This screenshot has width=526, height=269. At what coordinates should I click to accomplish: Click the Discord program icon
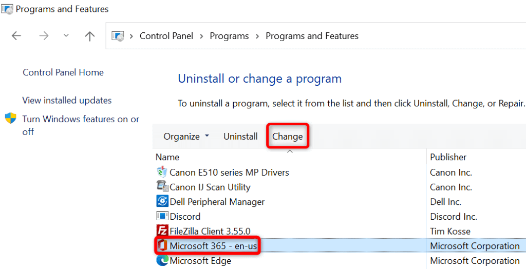point(162,217)
